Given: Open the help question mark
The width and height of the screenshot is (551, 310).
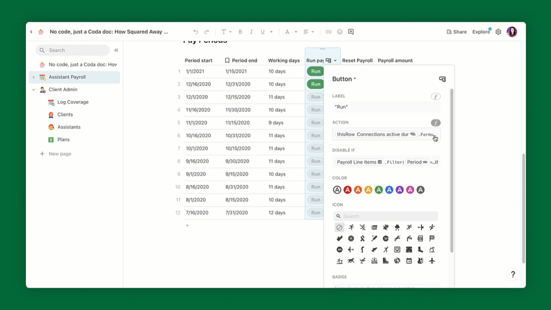Looking at the screenshot, I should tap(513, 274).
